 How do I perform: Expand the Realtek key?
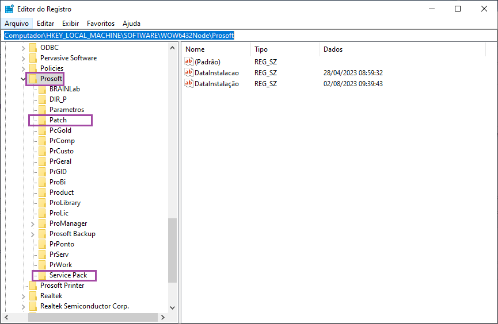click(x=23, y=296)
